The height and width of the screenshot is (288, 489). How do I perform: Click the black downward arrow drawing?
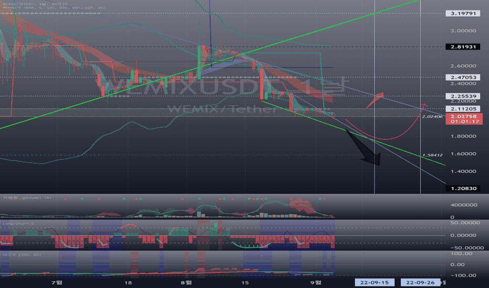365,147
